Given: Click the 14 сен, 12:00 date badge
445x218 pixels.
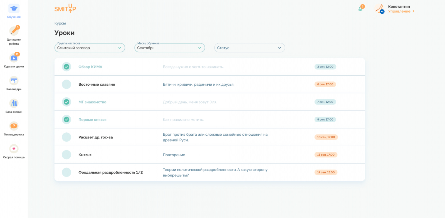Looking at the screenshot, I should (x=326, y=172).
